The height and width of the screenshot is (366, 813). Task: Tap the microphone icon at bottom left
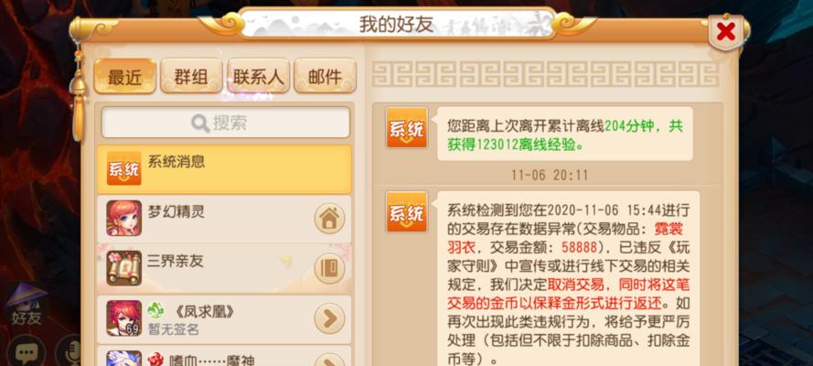[68, 353]
